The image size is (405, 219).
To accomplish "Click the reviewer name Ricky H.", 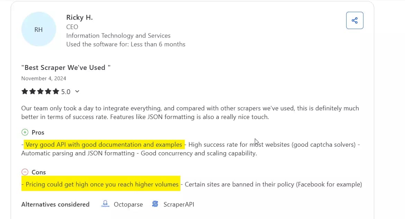I will pyautogui.click(x=79, y=17).
